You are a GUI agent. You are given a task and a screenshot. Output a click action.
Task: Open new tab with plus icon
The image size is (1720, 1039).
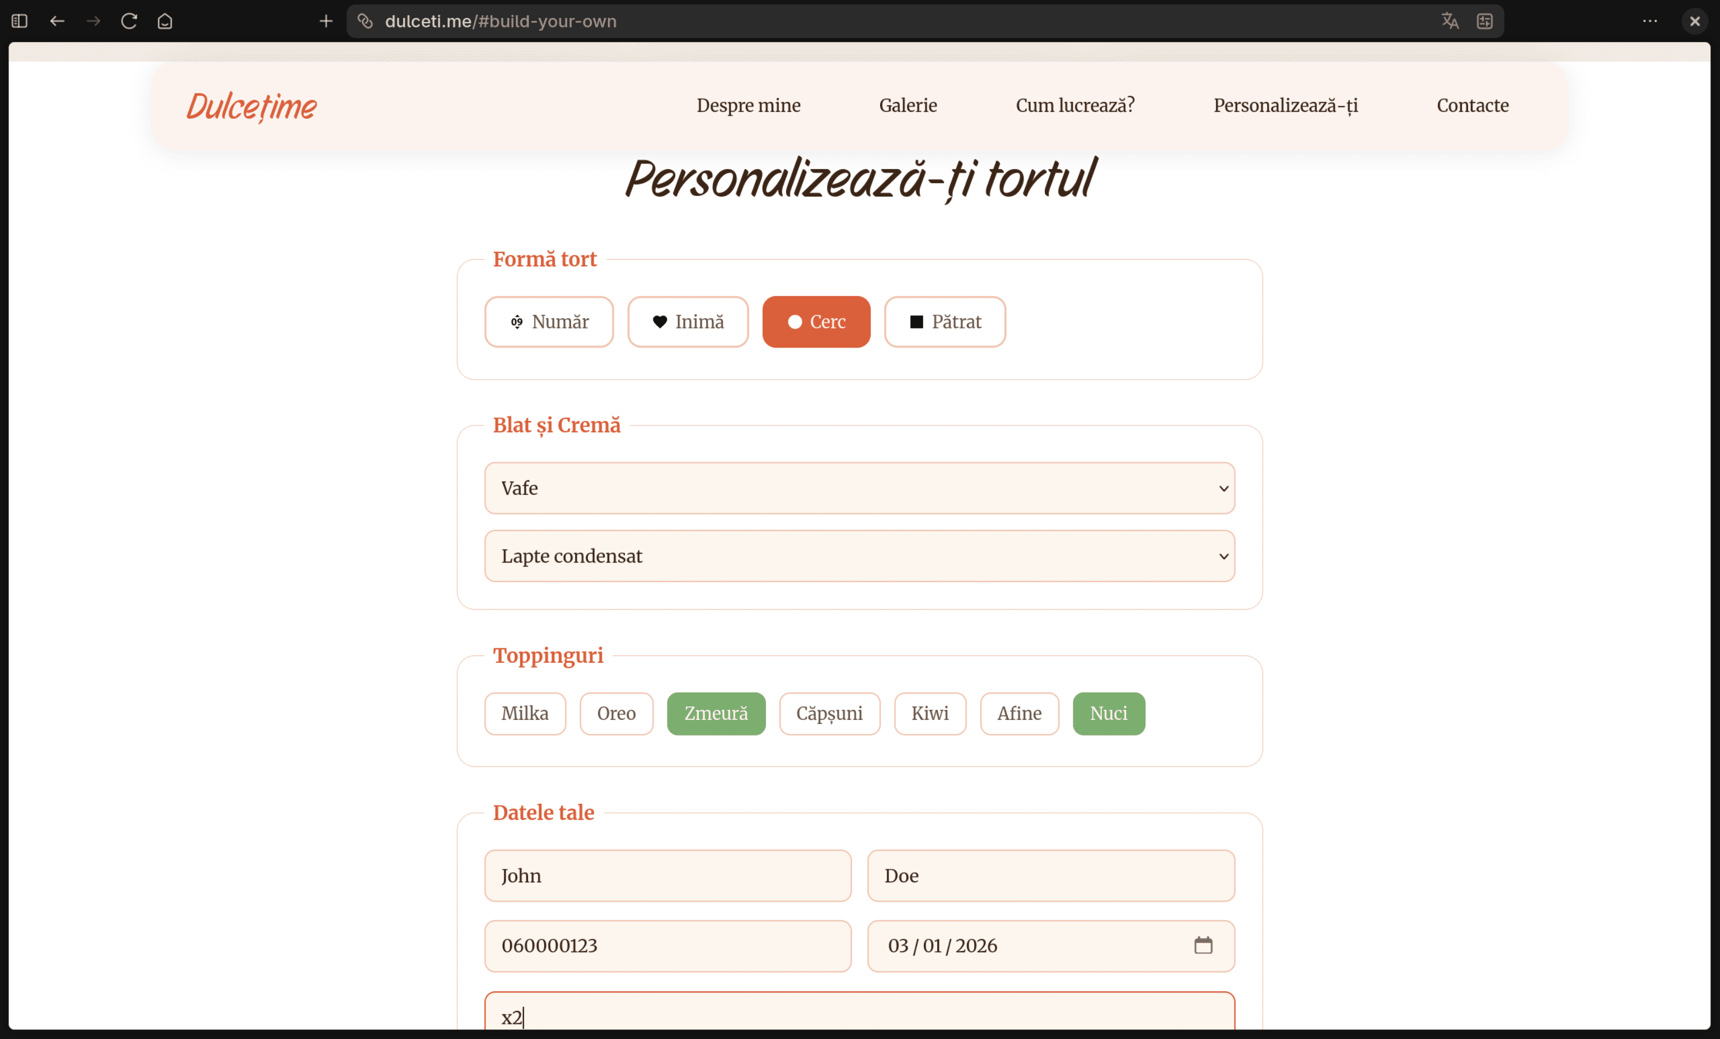(x=326, y=21)
